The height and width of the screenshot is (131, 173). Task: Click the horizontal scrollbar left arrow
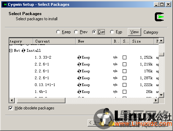point(12,100)
